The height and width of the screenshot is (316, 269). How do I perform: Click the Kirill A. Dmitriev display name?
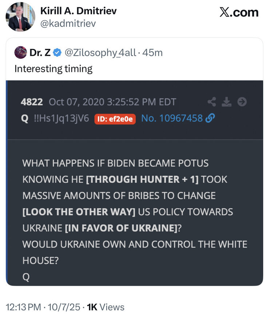pyautogui.click(x=78, y=11)
